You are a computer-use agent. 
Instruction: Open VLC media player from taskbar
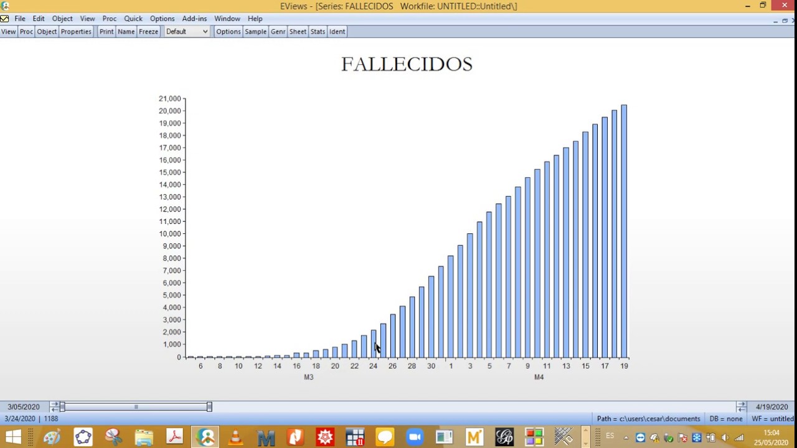tap(235, 437)
